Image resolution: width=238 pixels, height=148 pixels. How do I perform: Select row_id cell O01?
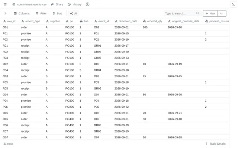tap(5, 27)
